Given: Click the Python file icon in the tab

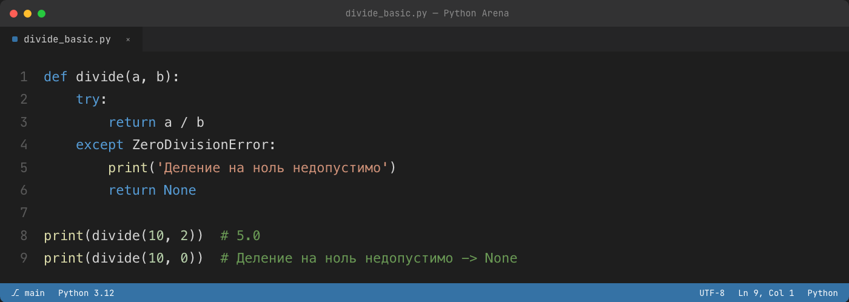Looking at the screenshot, I should (x=15, y=39).
